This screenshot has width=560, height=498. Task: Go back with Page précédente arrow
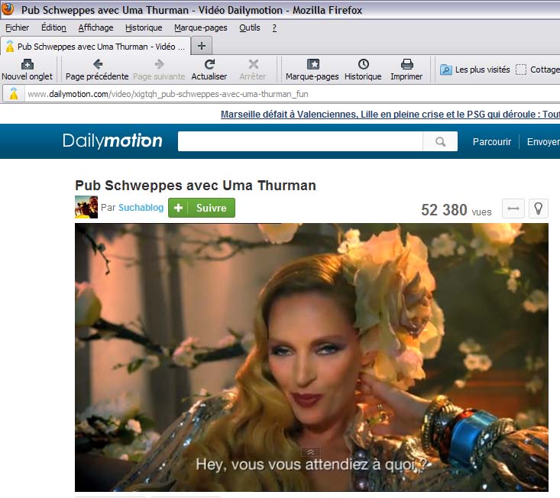pos(98,64)
